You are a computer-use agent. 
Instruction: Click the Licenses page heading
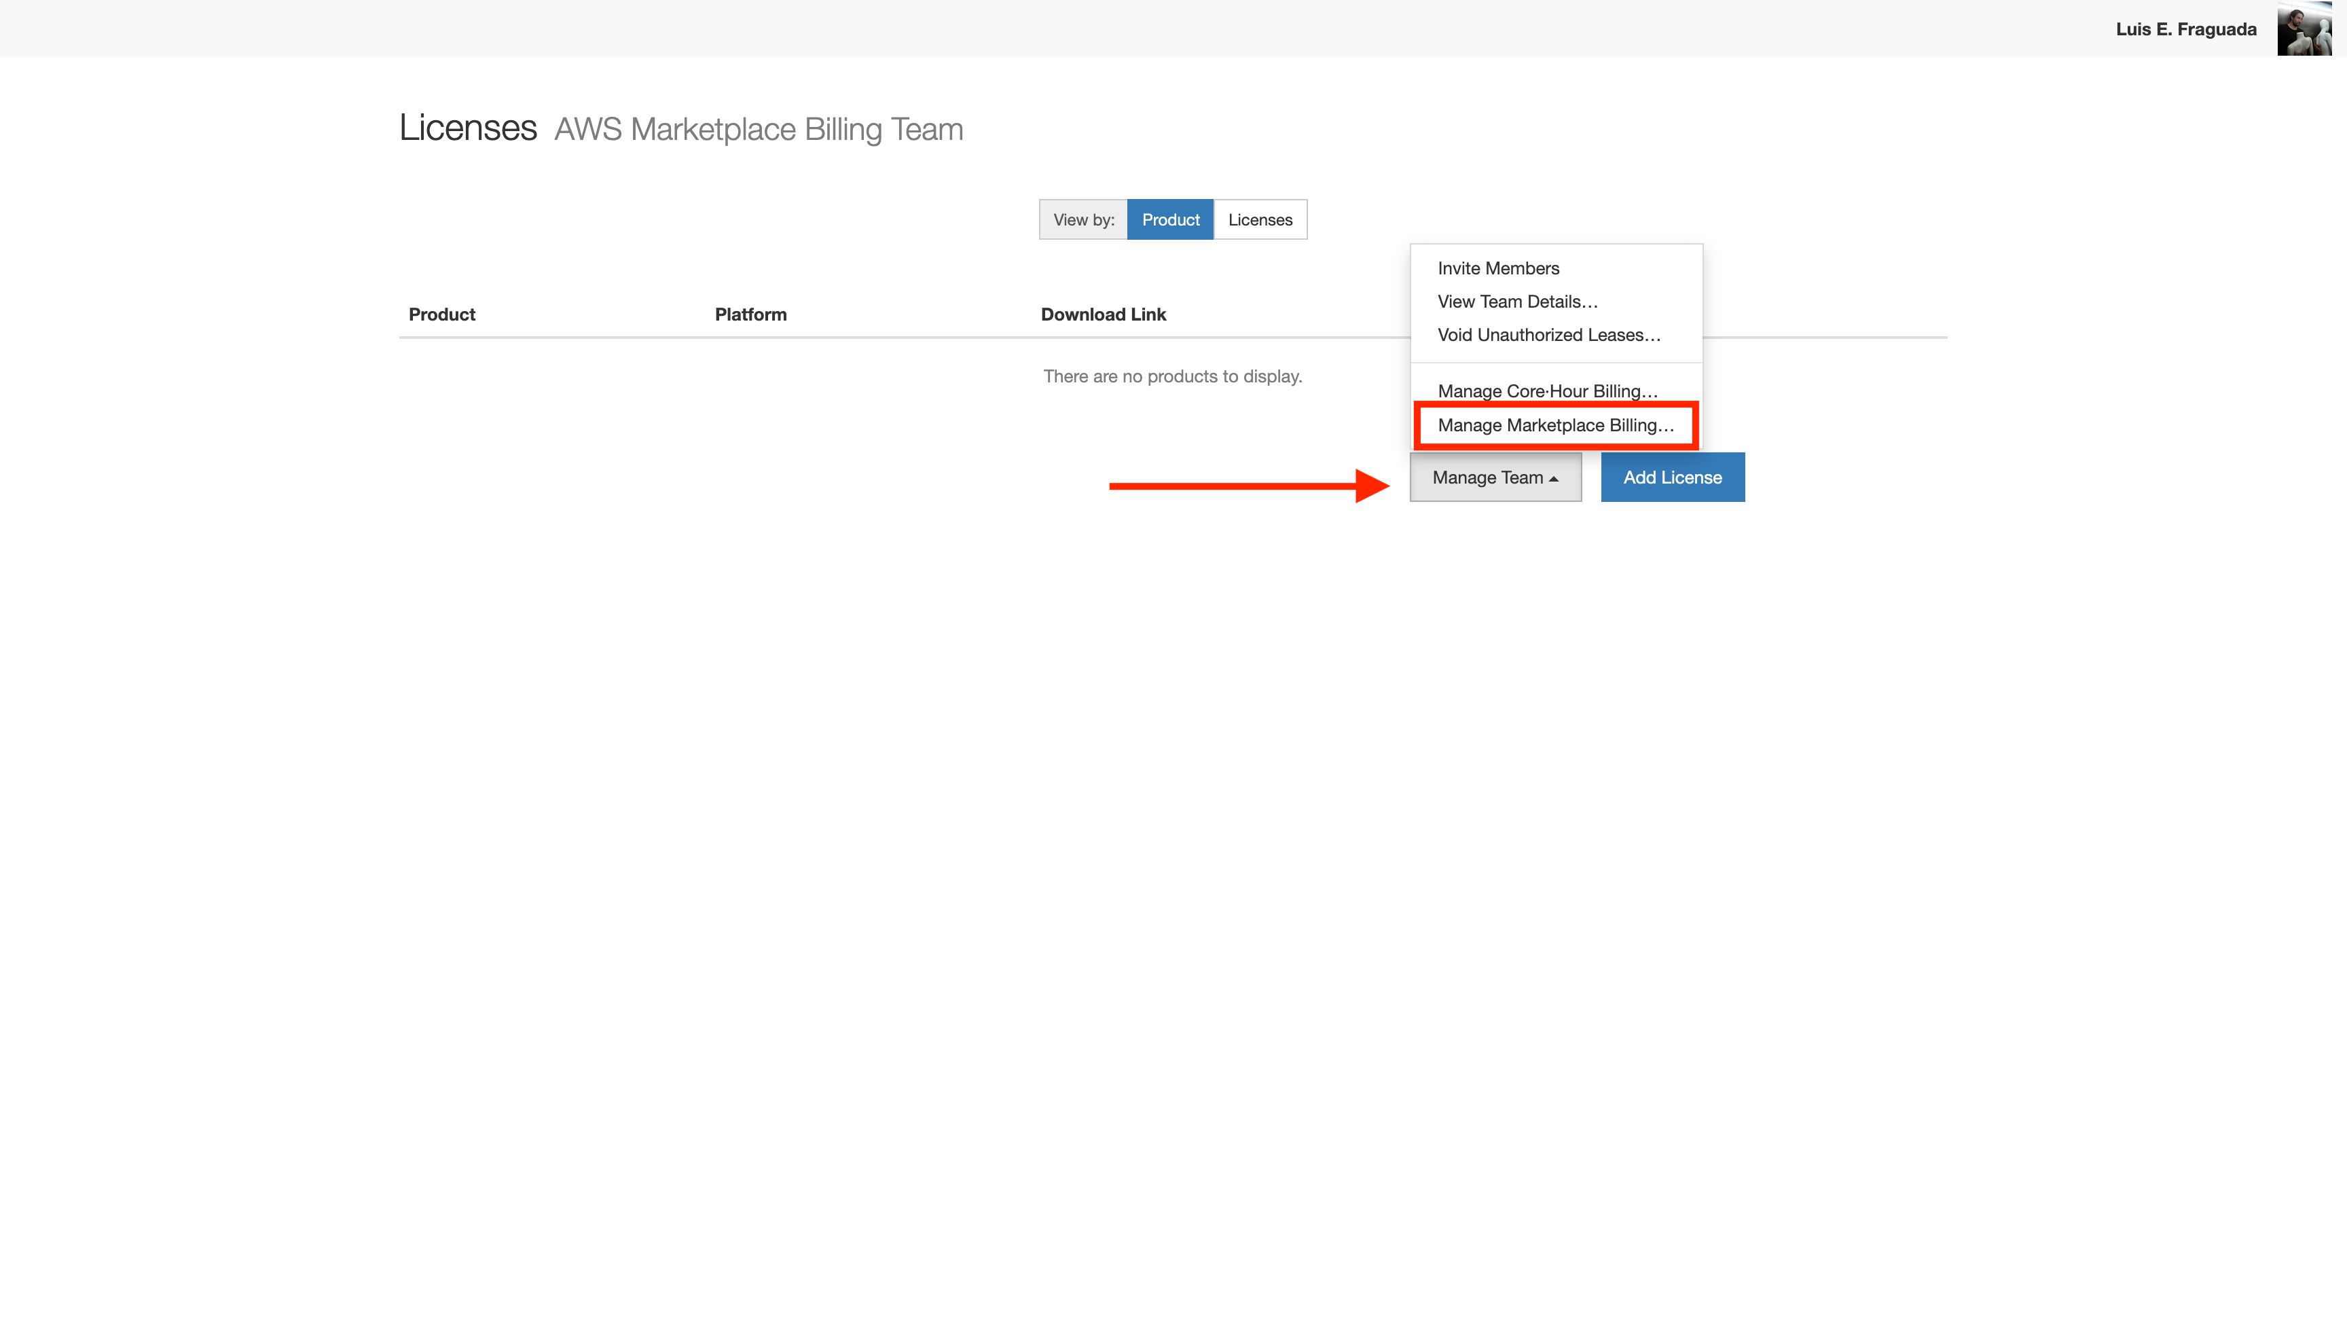469,128
